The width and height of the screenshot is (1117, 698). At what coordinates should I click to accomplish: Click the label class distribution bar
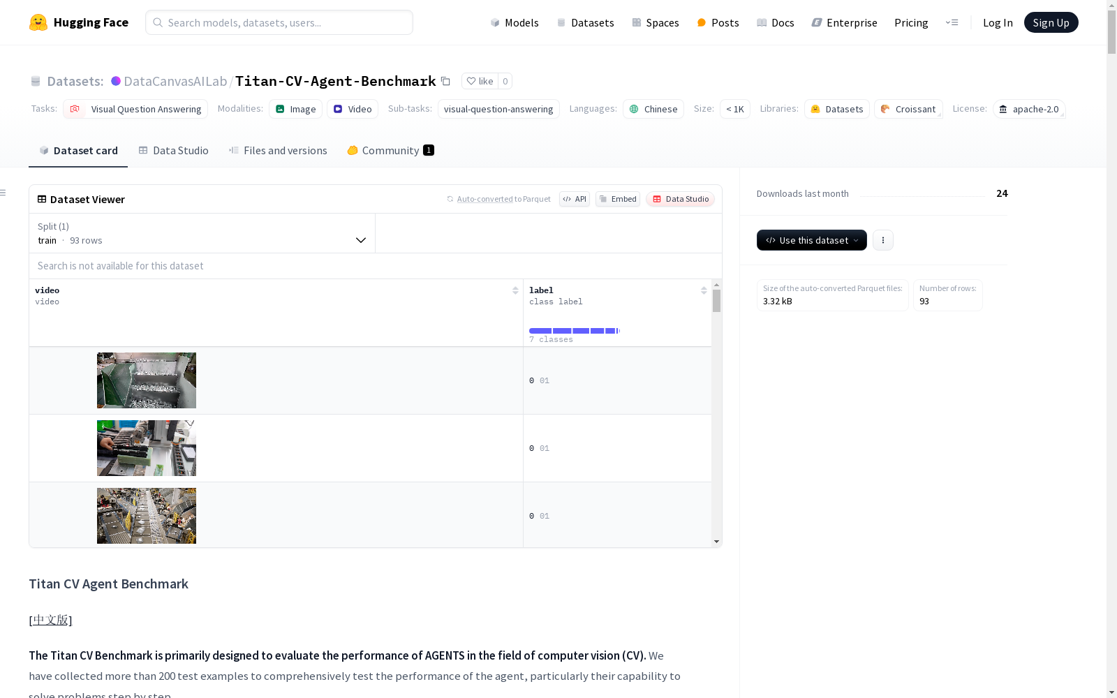[x=575, y=331]
